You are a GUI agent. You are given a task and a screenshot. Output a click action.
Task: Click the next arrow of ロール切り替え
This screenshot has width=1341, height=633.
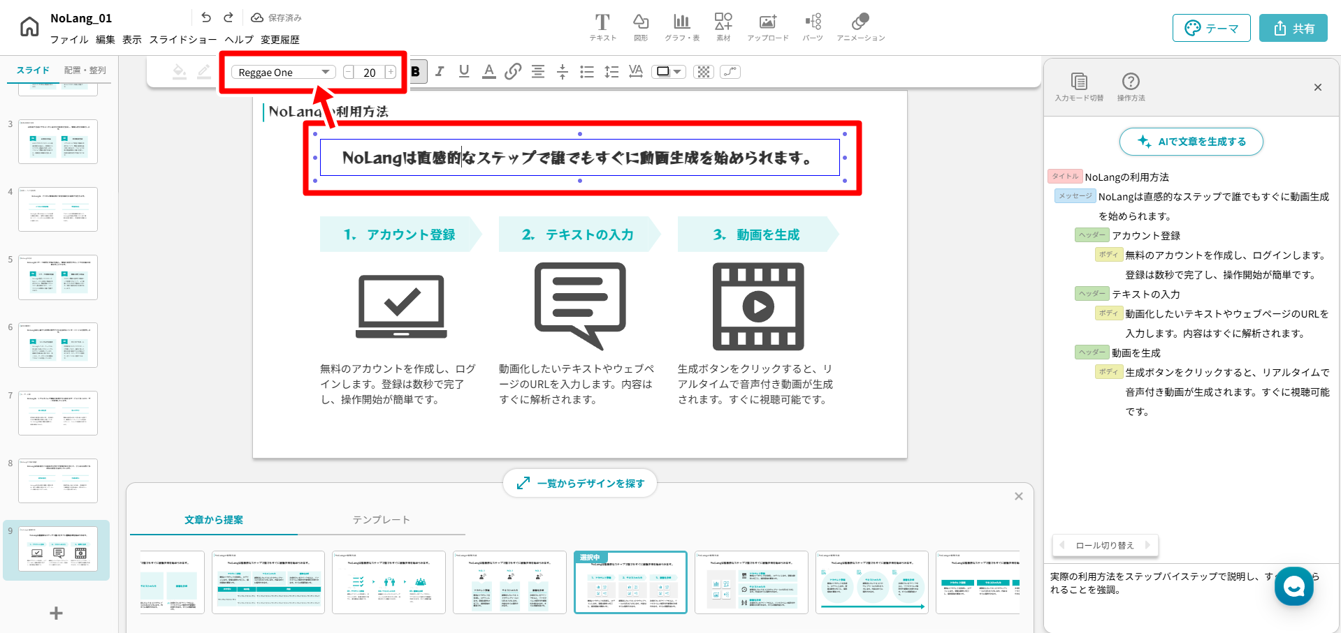pos(1147,545)
